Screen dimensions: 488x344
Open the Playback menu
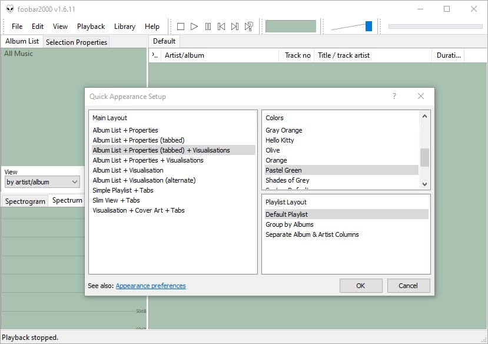(x=91, y=27)
